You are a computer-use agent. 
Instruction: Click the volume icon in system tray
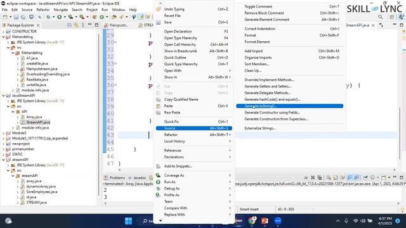[363, 221]
